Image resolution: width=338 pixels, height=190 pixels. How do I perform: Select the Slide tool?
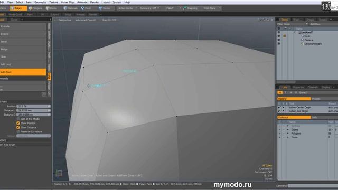(23, 57)
